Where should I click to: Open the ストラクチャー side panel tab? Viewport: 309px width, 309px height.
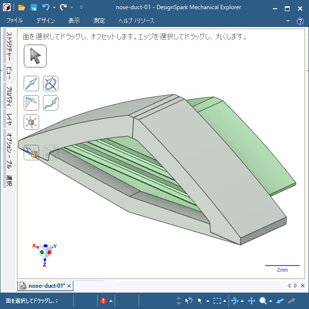[9, 47]
